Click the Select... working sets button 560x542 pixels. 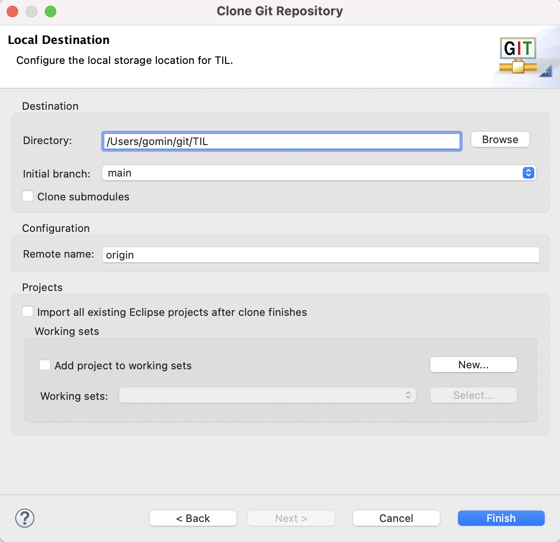473,395
